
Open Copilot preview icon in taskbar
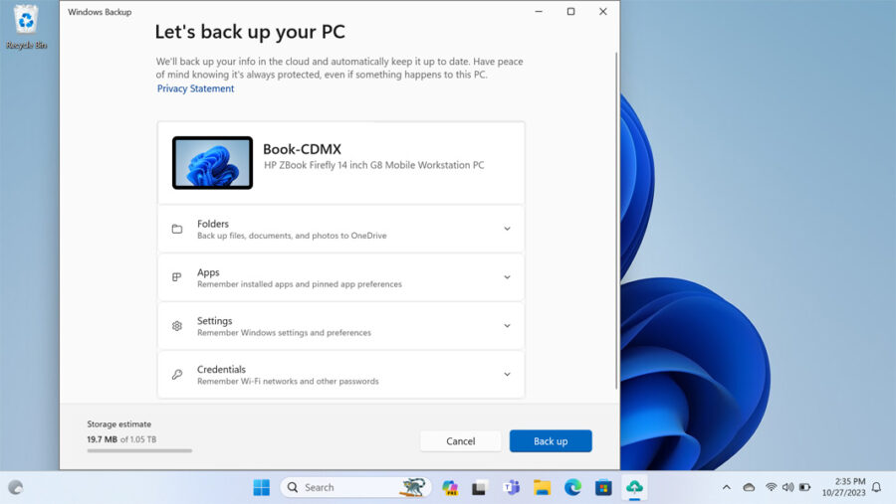(449, 487)
